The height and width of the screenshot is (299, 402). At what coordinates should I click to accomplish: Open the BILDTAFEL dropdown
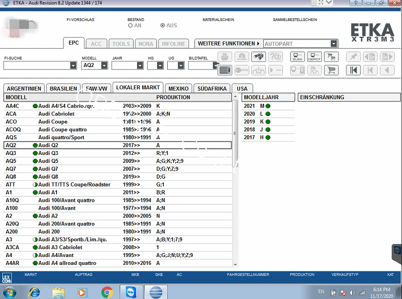point(215,65)
